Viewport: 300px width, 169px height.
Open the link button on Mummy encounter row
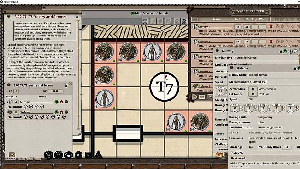coord(66,102)
